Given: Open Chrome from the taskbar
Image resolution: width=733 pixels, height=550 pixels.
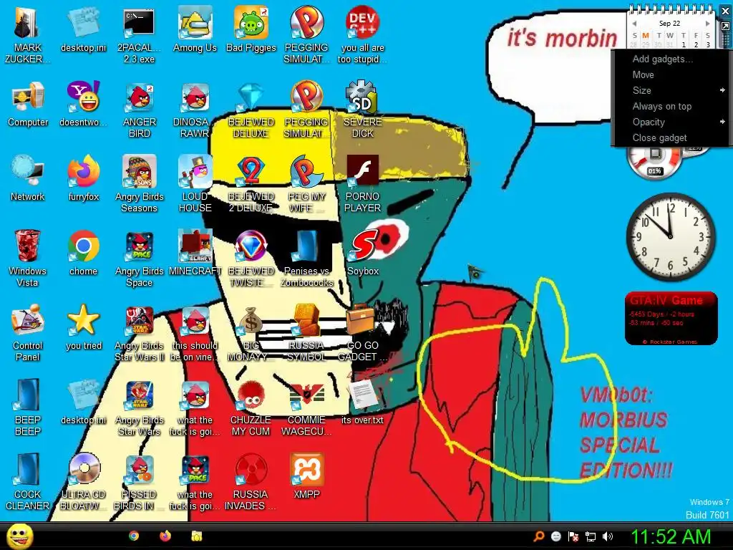Looking at the screenshot, I should pyautogui.click(x=134, y=536).
